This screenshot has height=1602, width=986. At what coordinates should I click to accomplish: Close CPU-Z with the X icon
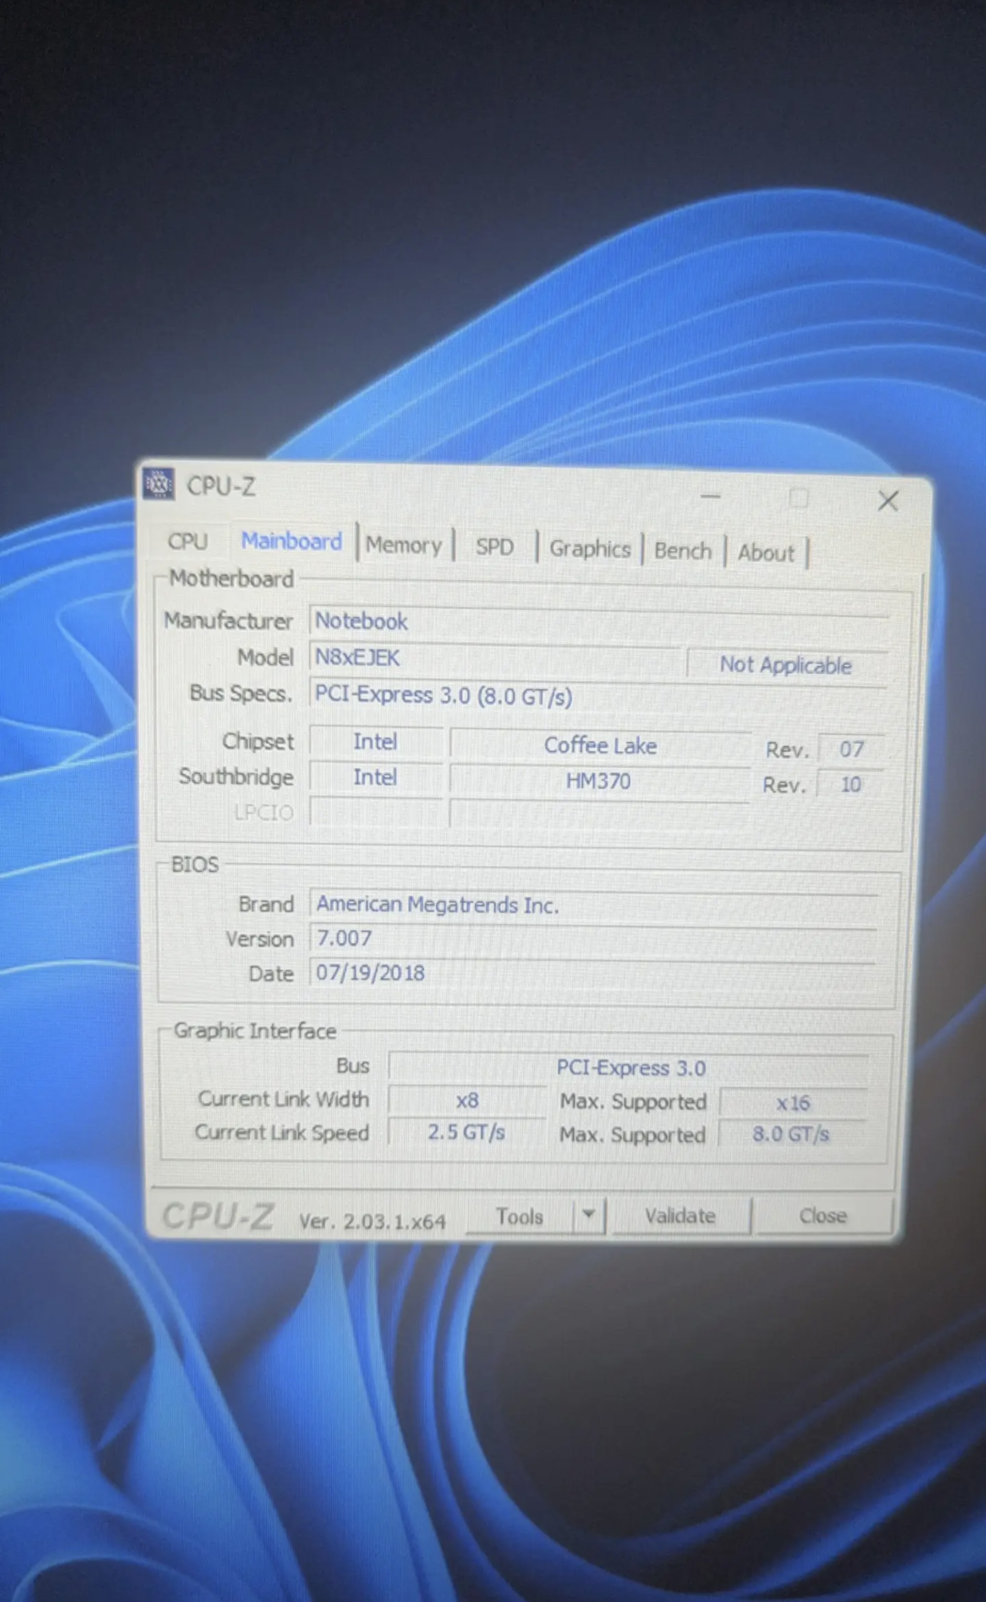(888, 501)
